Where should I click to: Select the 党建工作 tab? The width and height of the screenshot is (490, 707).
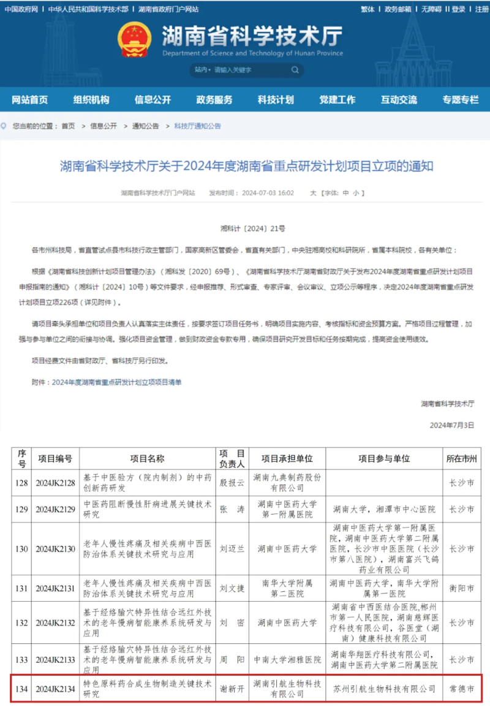tap(337, 99)
